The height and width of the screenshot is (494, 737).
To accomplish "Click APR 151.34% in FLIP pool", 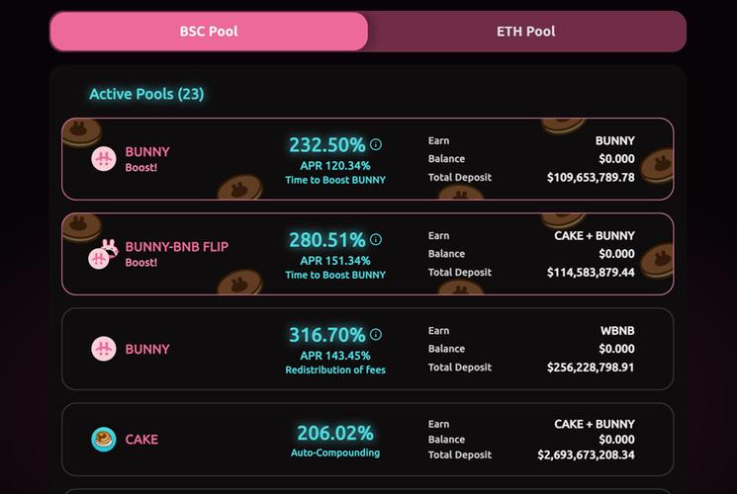I will [335, 261].
